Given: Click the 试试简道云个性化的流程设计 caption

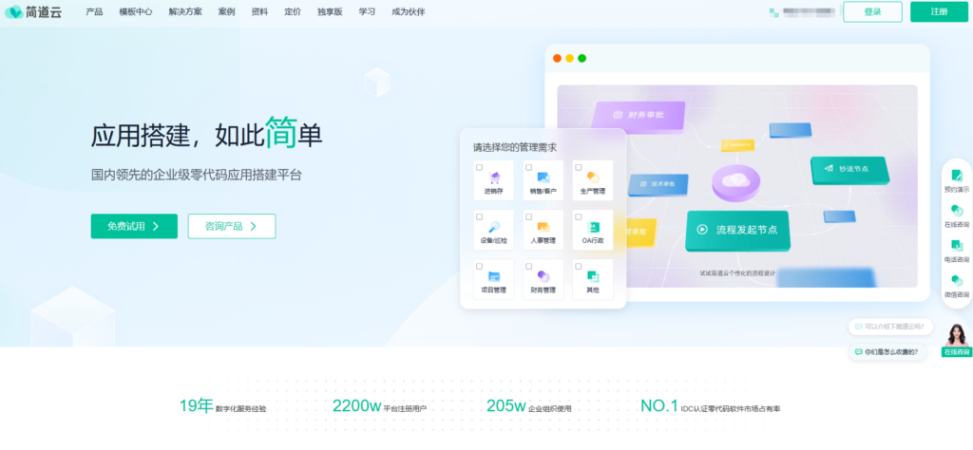Looking at the screenshot, I should (737, 272).
